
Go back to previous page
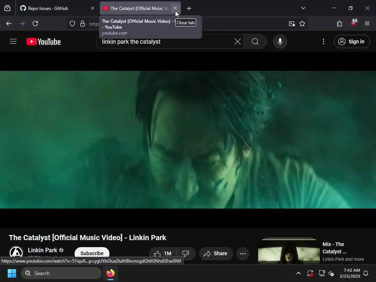pyautogui.click(x=9, y=23)
